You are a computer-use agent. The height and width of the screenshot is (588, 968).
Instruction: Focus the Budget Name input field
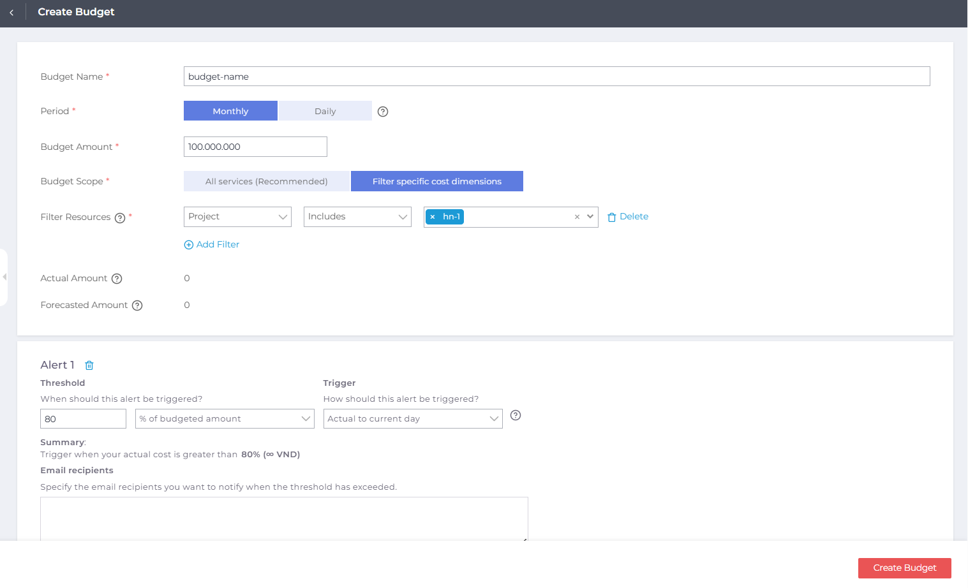(x=556, y=77)
